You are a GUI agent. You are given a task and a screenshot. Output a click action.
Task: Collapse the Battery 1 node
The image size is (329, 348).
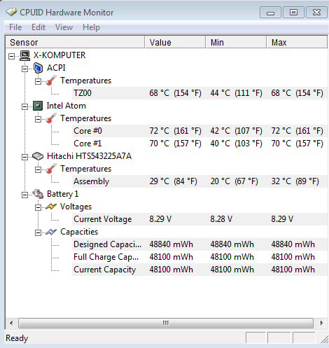point(24,195)
